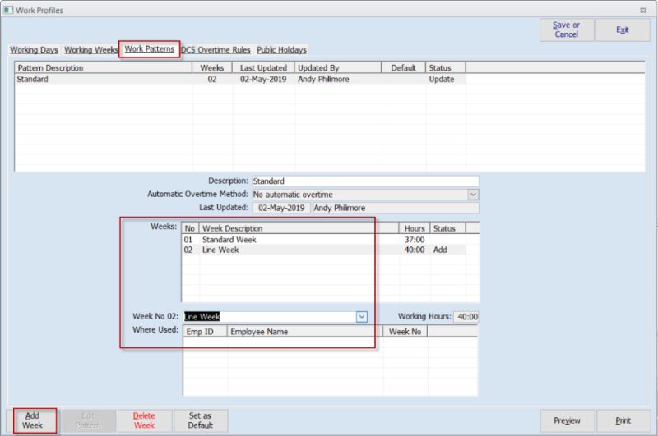Viewport: 658px width, 436px height.
Task: Close the Work Profiles window
Action: click(643, 11)
